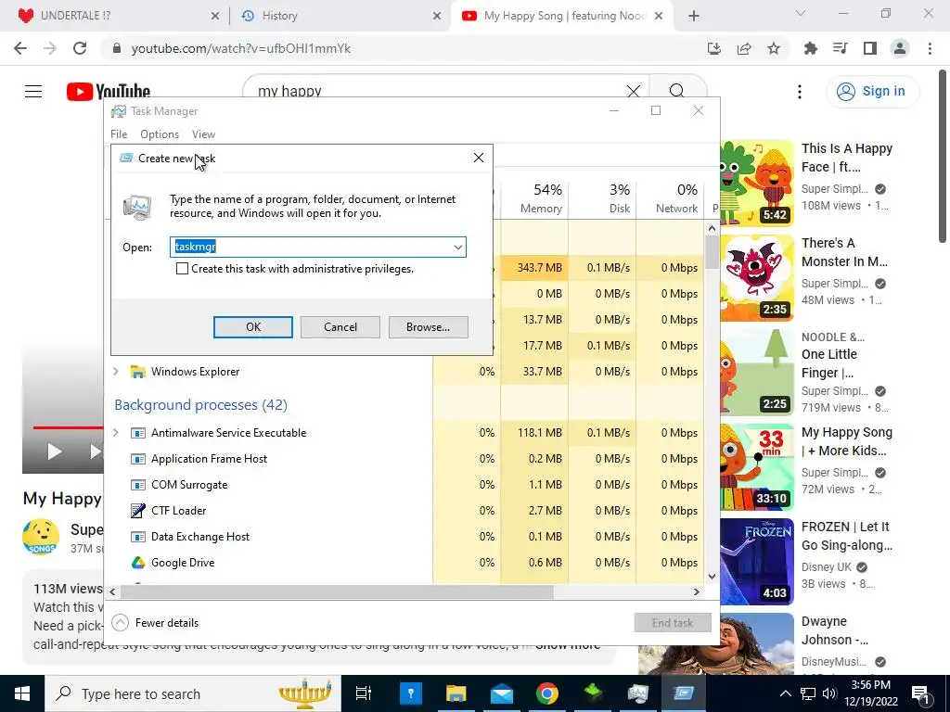Click the Browse... button
This screenshot has height=712, width=950.
[x=428, y=327]
